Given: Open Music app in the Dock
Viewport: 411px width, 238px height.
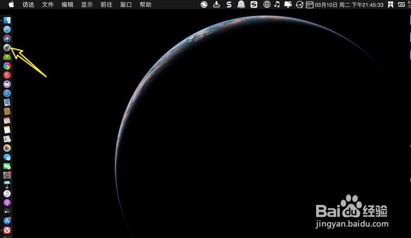Looking at the screenshot, I should pyautogui.click(x=7, y=194).
